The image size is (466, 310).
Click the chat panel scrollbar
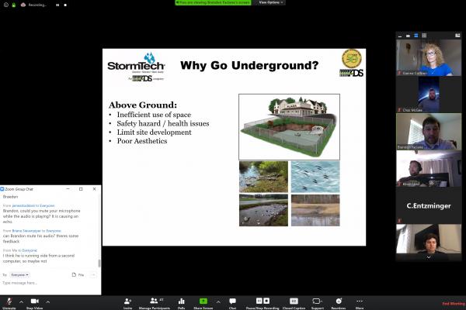pos(99,263)
